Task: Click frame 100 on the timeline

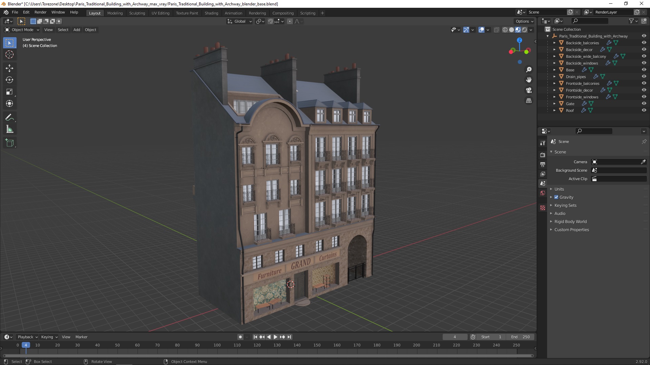Action: tap(217, 345)
